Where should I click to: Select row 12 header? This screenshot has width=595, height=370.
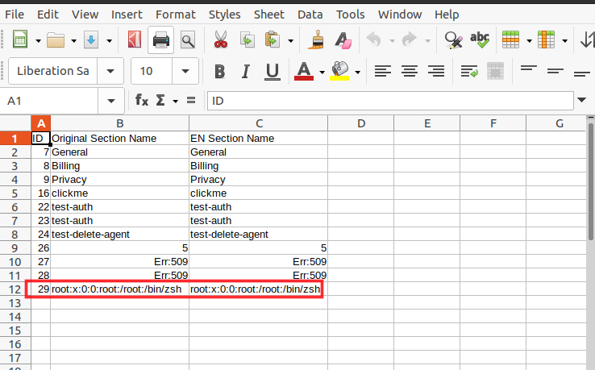coord(15,289)
